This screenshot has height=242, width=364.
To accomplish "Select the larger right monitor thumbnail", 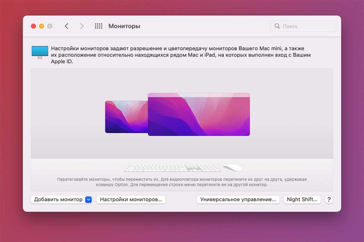I will tap(199, 117).
